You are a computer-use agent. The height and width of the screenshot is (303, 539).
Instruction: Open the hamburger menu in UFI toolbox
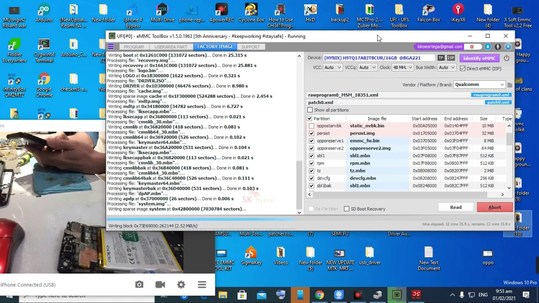(x=111, y=47)
